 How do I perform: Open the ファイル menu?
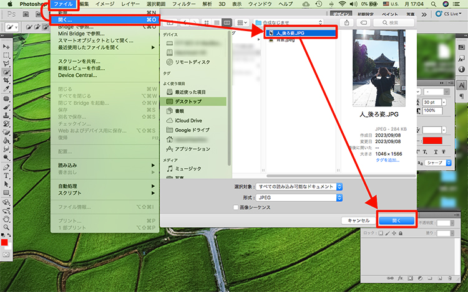(x=63, y=4)
